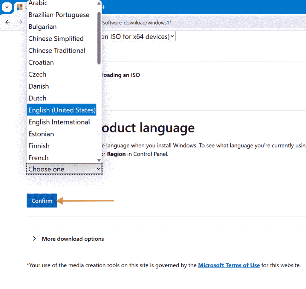Select English International option

click(x=62, y=122)
